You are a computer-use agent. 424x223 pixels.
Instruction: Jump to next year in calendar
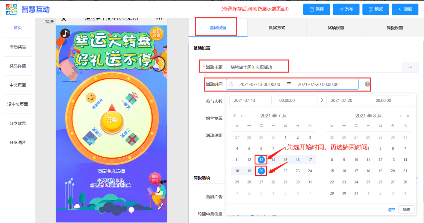[x=408, y=116]
